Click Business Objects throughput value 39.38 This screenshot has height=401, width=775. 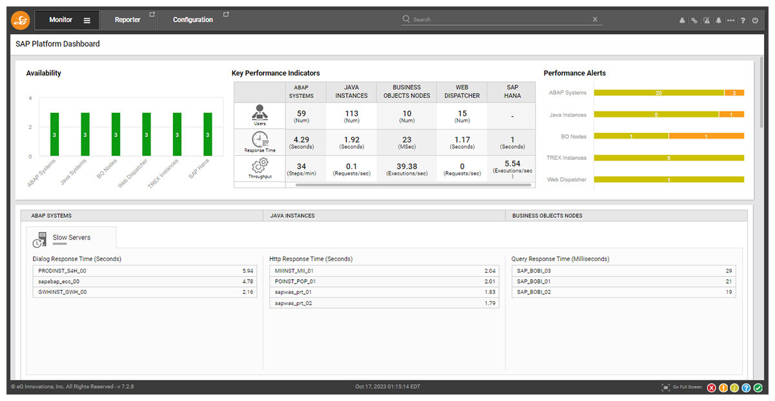click(407, 166)
